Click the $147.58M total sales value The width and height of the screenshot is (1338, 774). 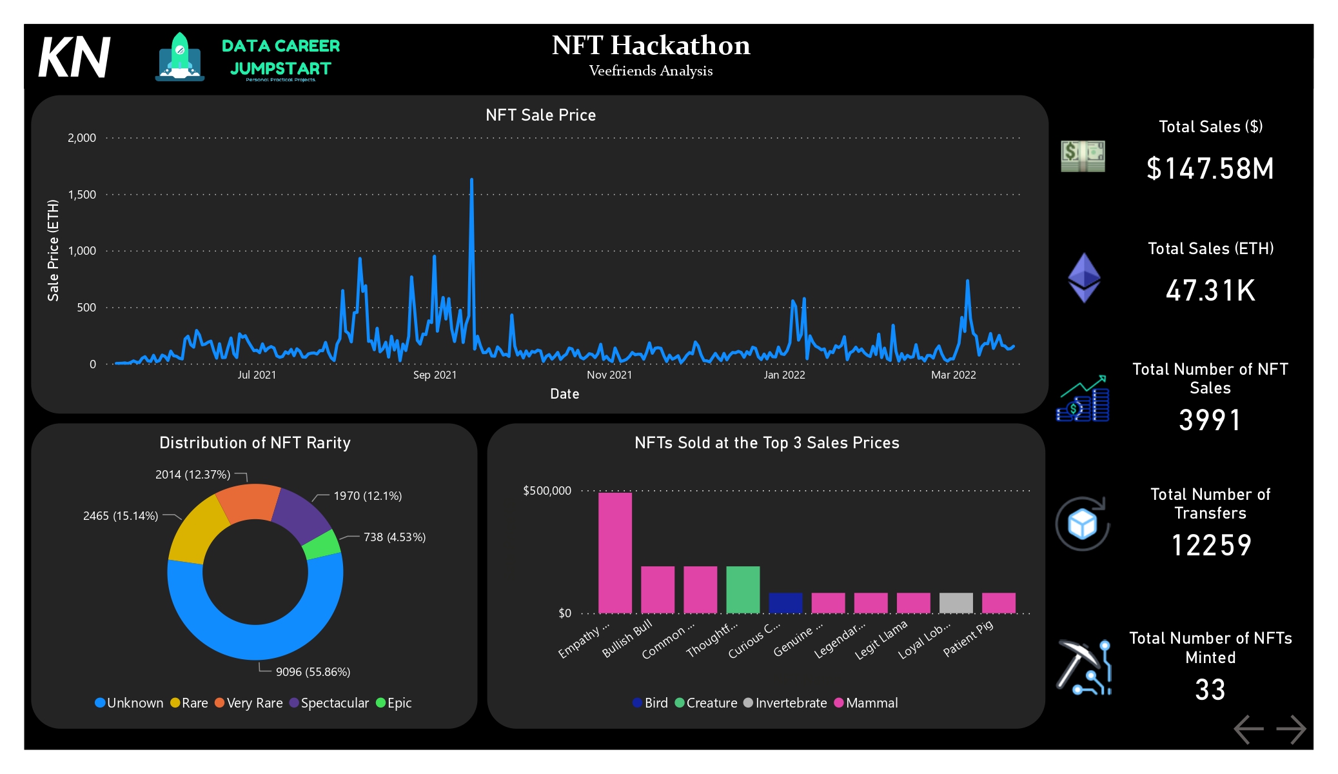[1210, 169]
